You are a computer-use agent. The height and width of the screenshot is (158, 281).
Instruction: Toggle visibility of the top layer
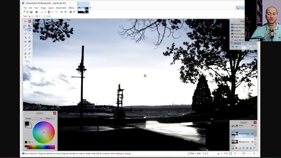252,126
